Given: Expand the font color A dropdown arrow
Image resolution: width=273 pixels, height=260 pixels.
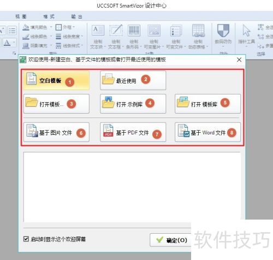Looking at the screenshot, I should tap(14, 43).
